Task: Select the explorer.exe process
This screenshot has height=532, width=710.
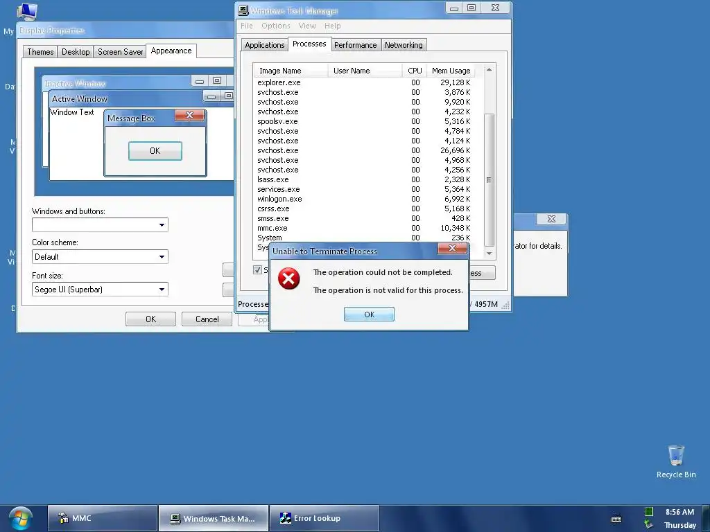Action: (x=365, y=82)
